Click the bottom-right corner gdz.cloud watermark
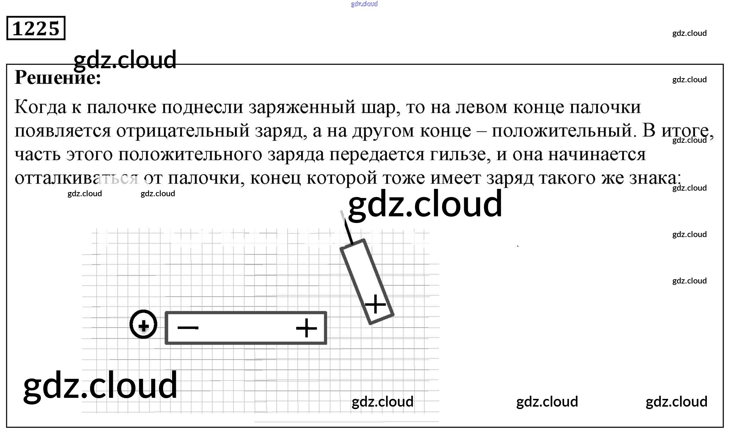The height and width of the screenshot is (433, 729). [x=676, y=402]
